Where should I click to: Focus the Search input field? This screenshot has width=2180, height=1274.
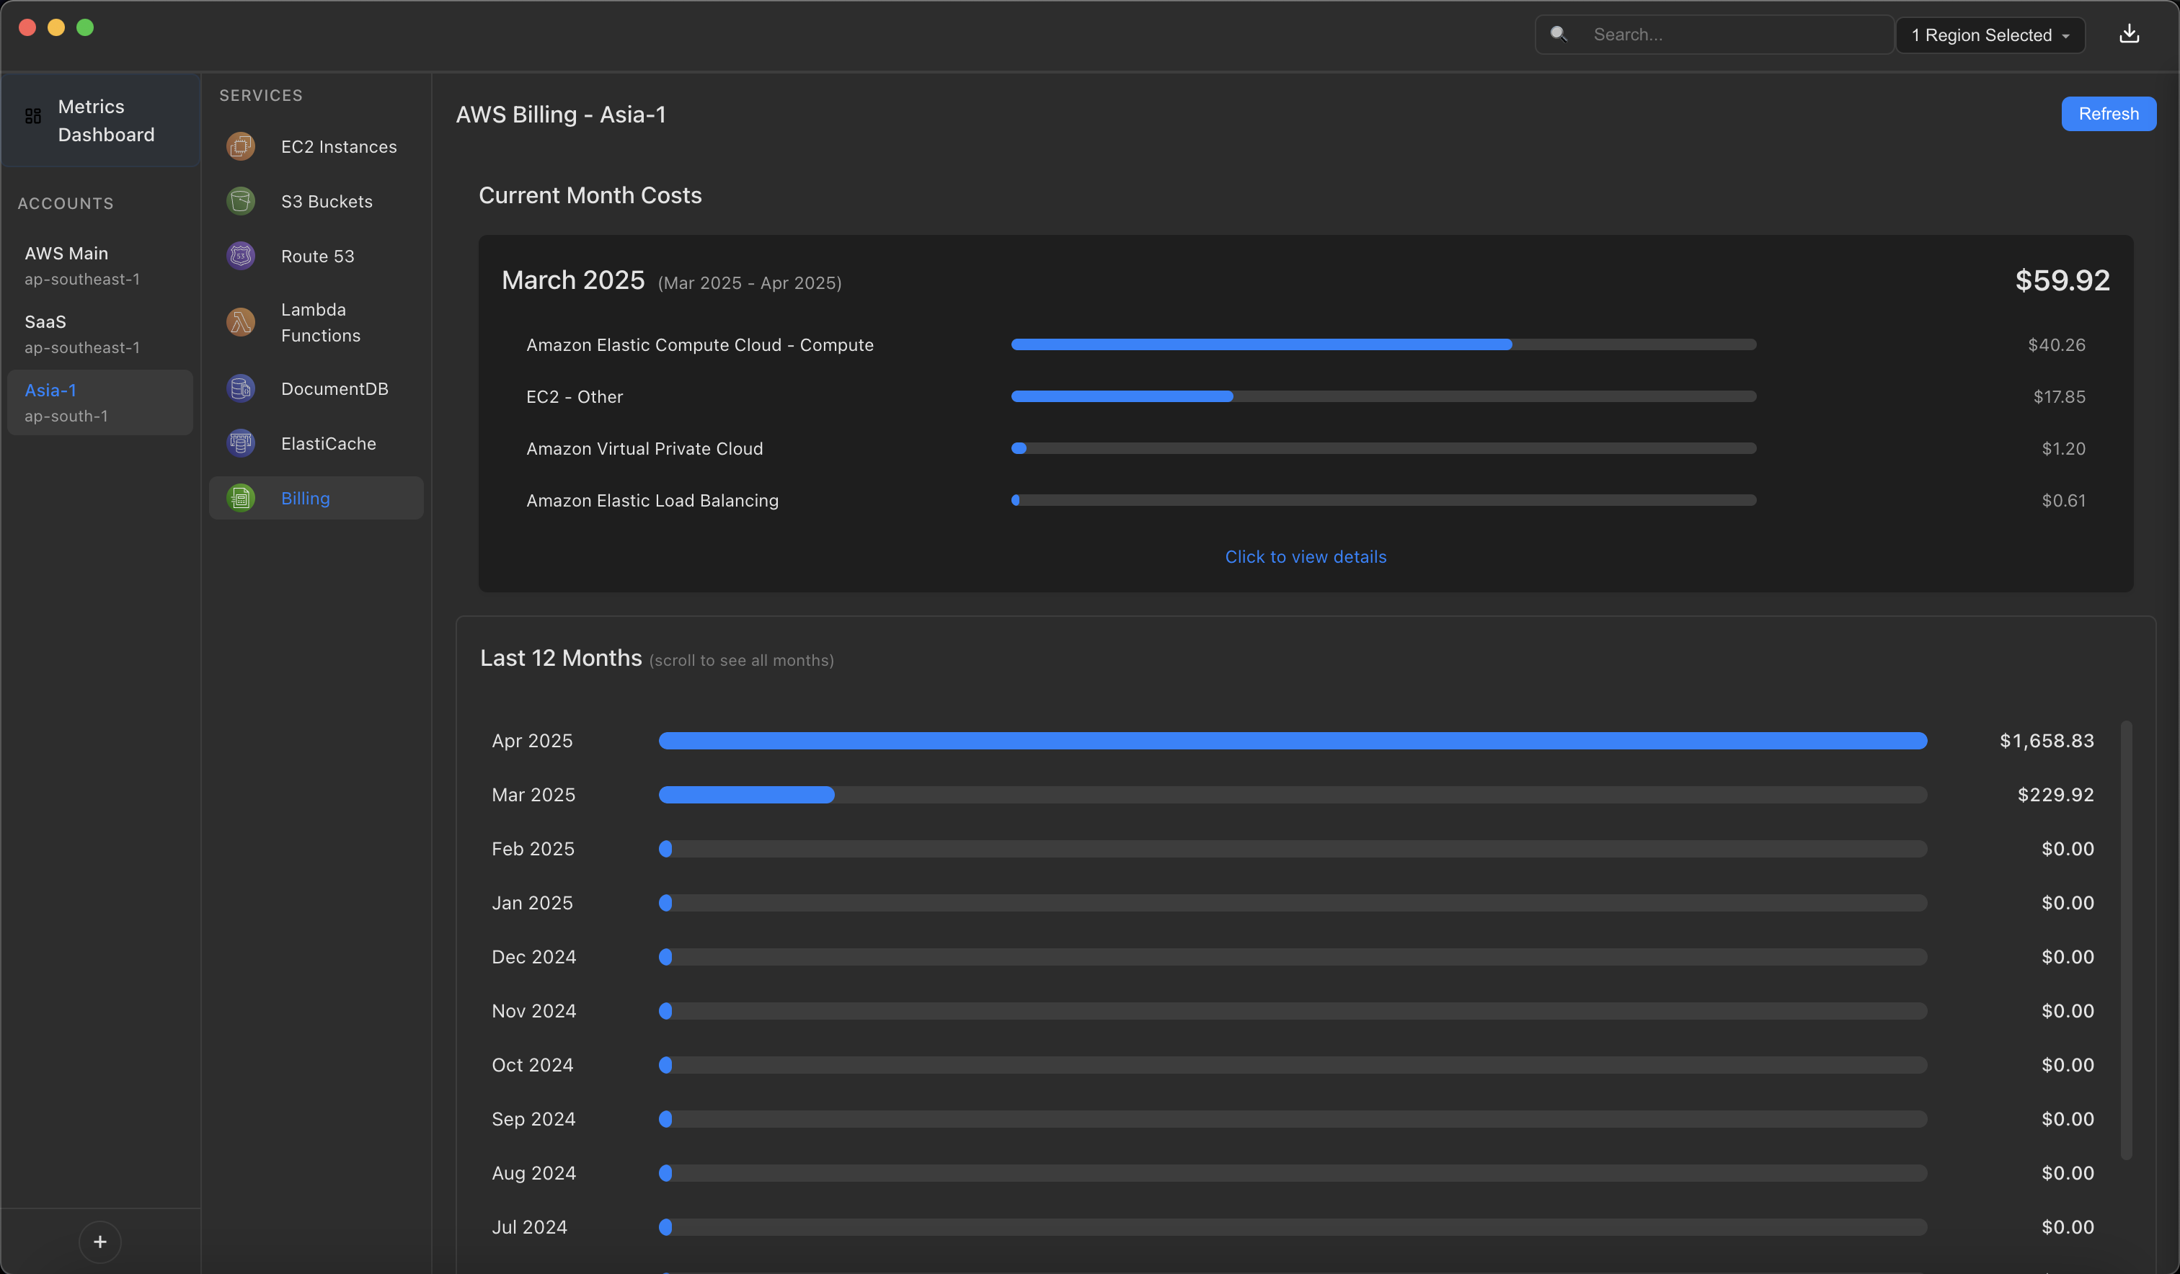coord(1714,35)
